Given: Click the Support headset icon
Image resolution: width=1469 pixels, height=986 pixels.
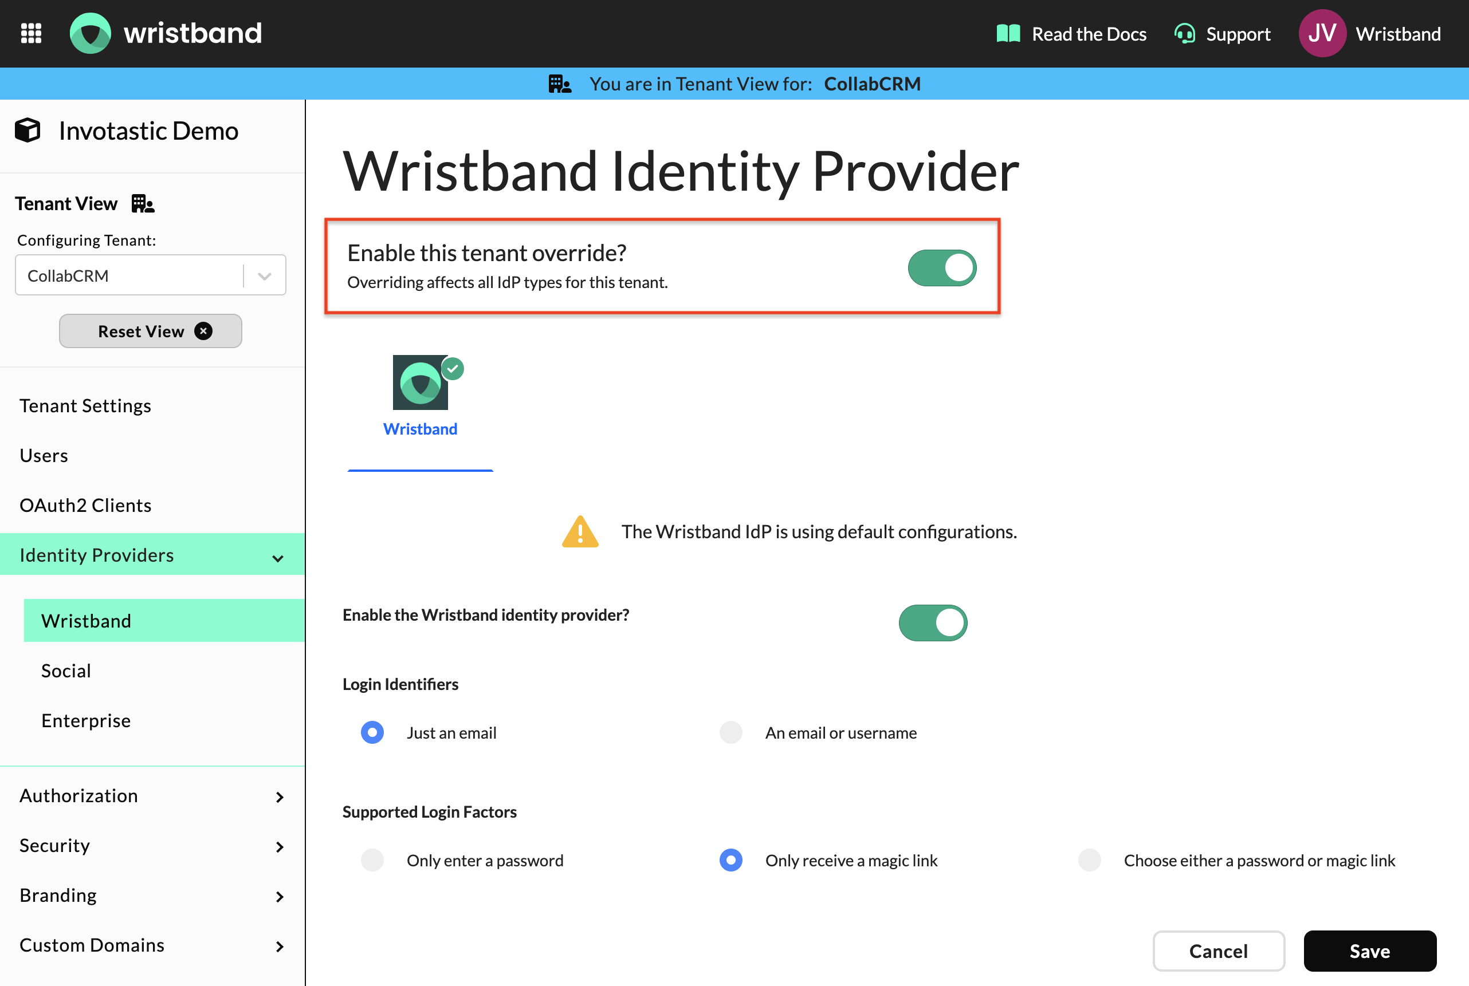Looking at the screenshot, I should coord(1185,34).
